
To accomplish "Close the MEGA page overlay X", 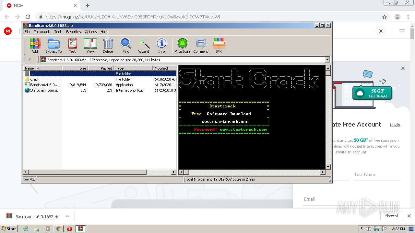I will [x=381, y=31].
